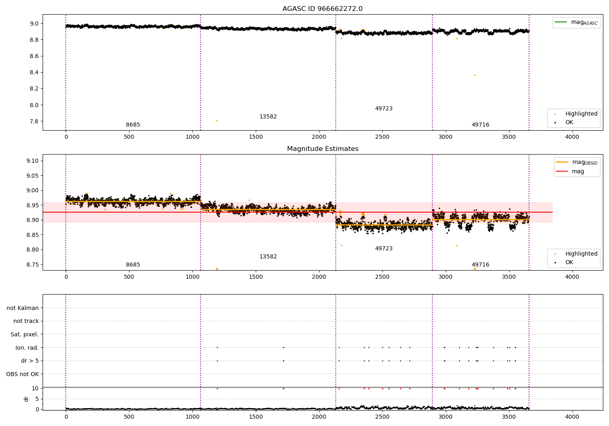Click the 'Sat. pixel.' y-axis label
Viewport: 609px width, 426px height.
pos(24,334)
